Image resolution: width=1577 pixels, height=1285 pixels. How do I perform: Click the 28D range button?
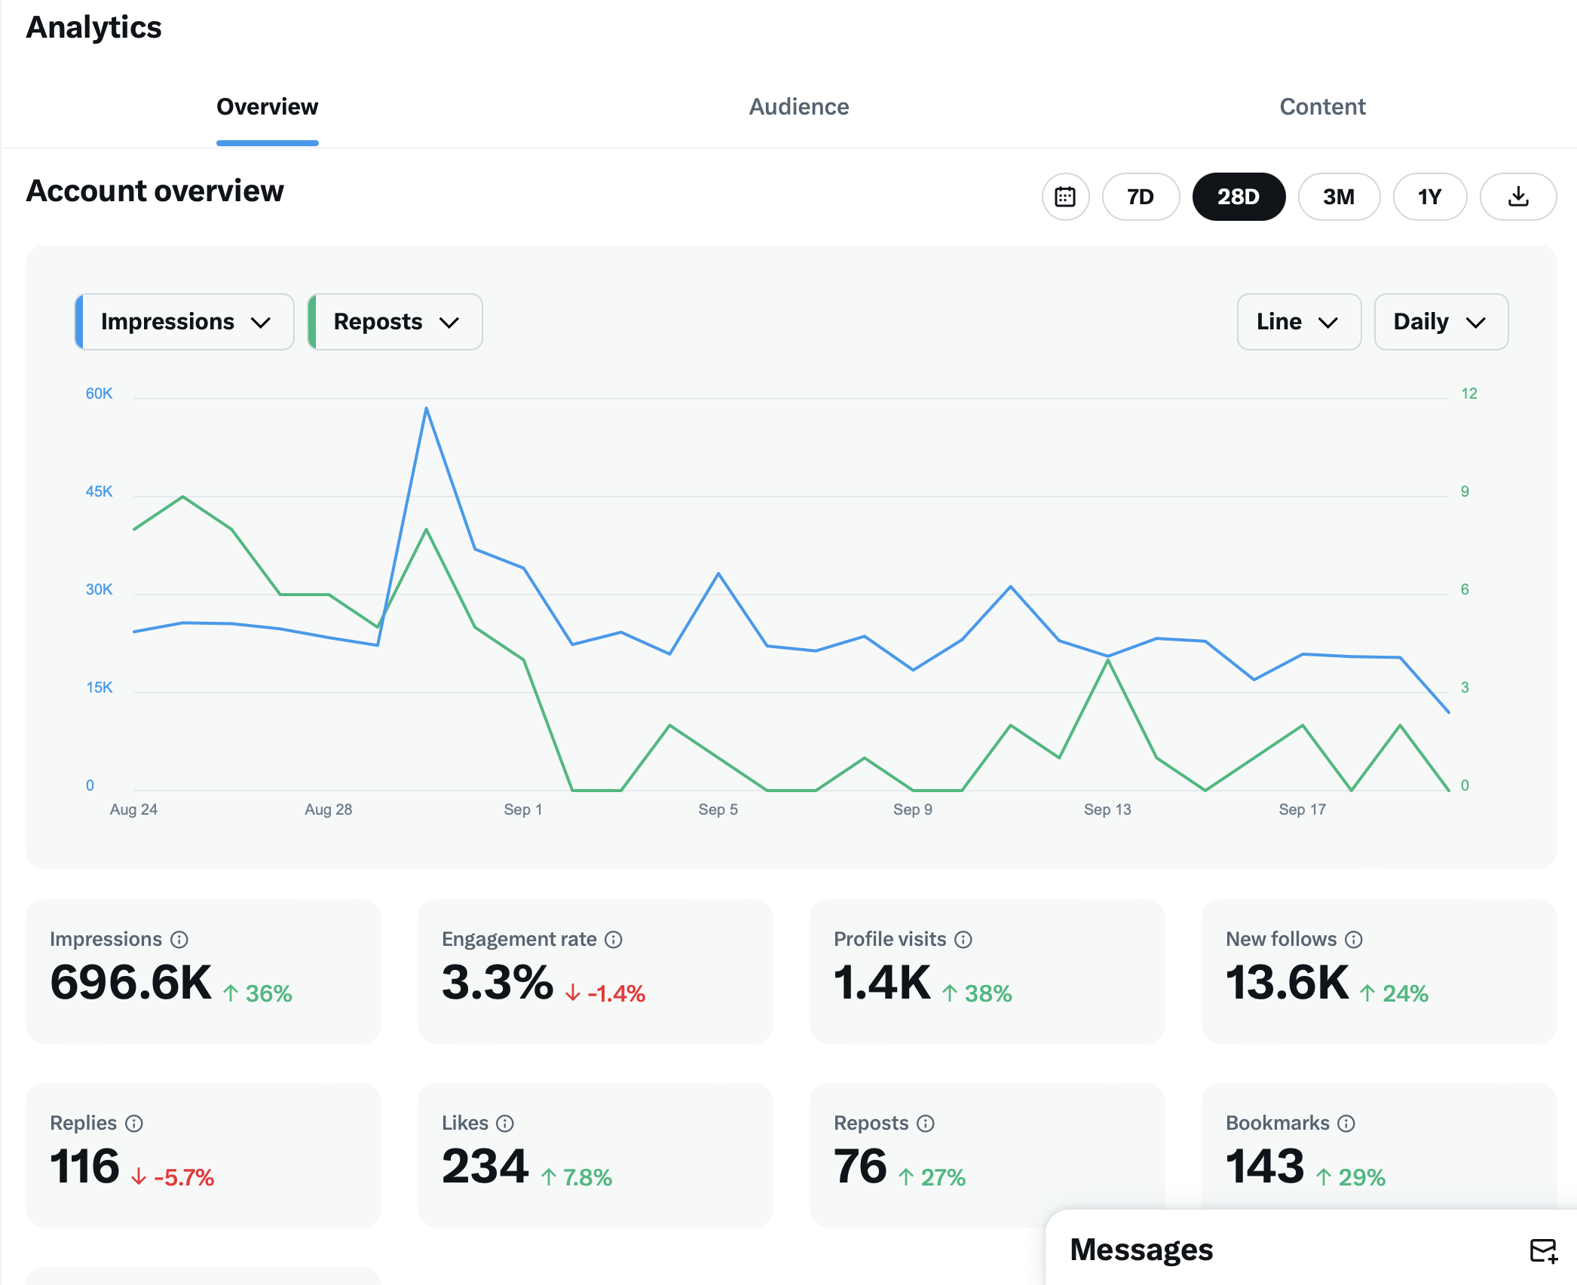[1239, 197]
